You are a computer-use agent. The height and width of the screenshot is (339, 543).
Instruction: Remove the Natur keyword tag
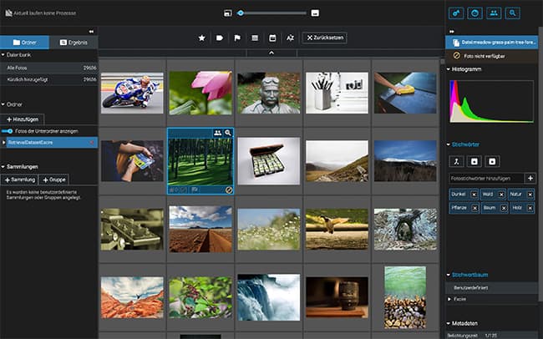(530, 195)
